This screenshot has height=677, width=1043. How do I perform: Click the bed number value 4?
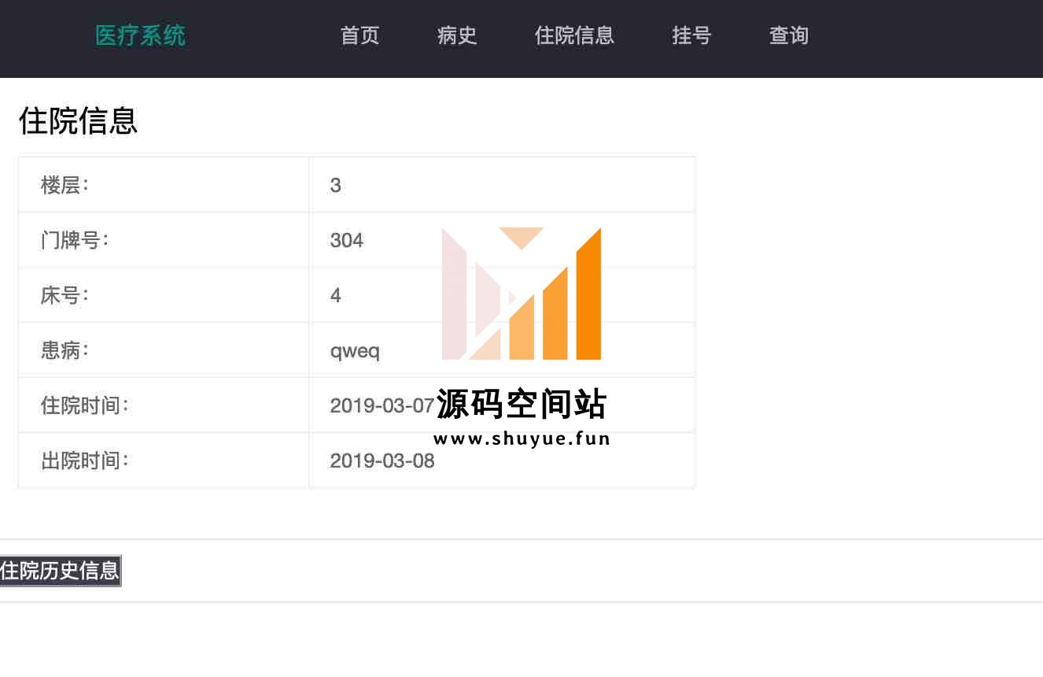336,295
